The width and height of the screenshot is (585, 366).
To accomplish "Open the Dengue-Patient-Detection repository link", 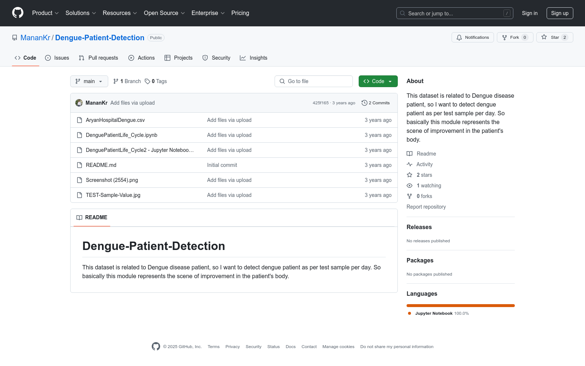I will tap(100, 38).
